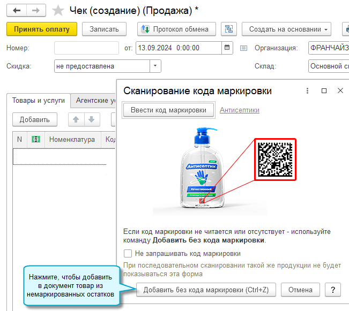Open help with the ? button
349x311 pixels.
click(x=333, y=290)
